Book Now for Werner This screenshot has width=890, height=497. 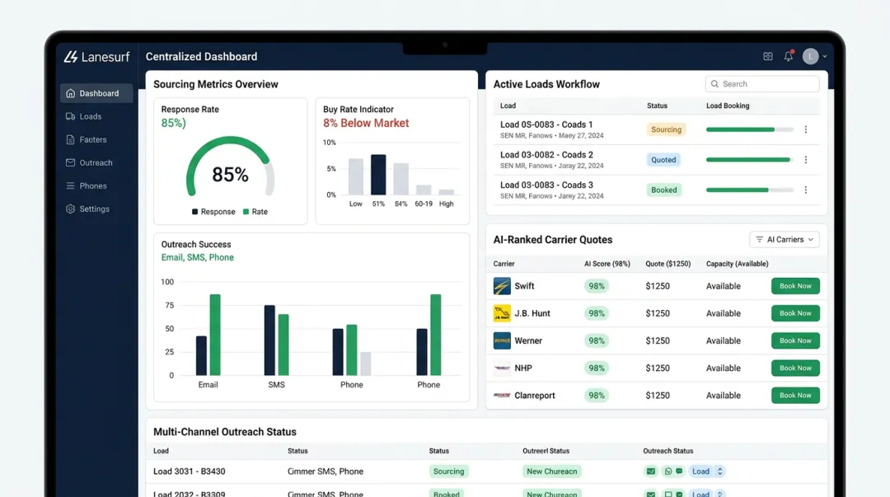(x=795, y=340)
